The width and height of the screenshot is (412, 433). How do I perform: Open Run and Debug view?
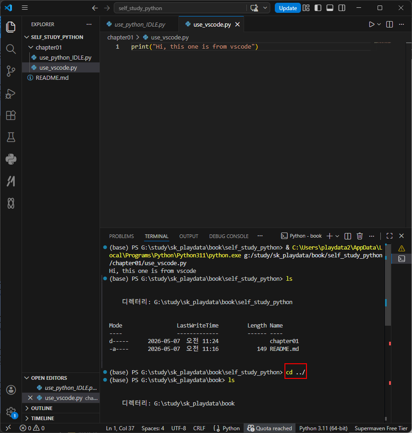click(x=11, y=93)
